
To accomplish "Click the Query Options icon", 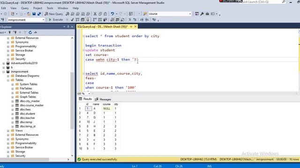I will pyautogui.click(x=82, y=20).
